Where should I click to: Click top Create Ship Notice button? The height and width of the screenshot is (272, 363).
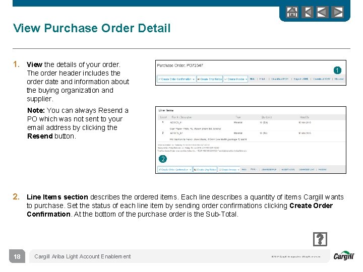pyautogui.click(x=210, y=79)
